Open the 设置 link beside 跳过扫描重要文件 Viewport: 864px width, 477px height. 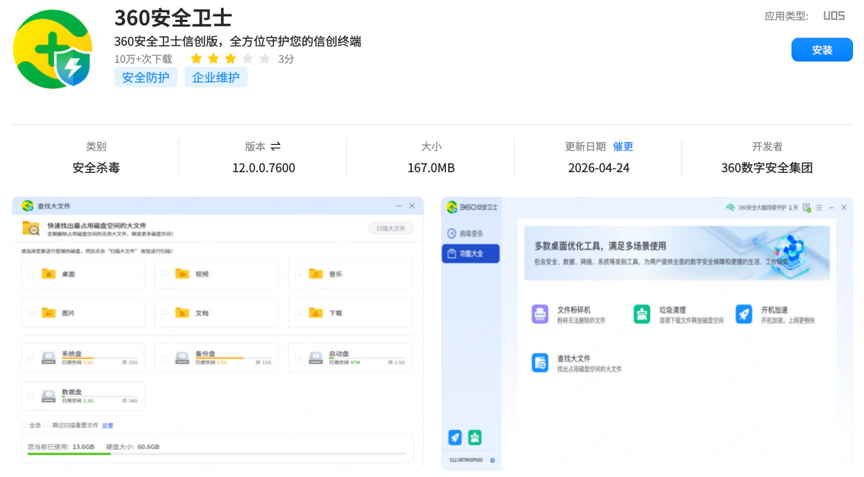click(x=107, y=425)
